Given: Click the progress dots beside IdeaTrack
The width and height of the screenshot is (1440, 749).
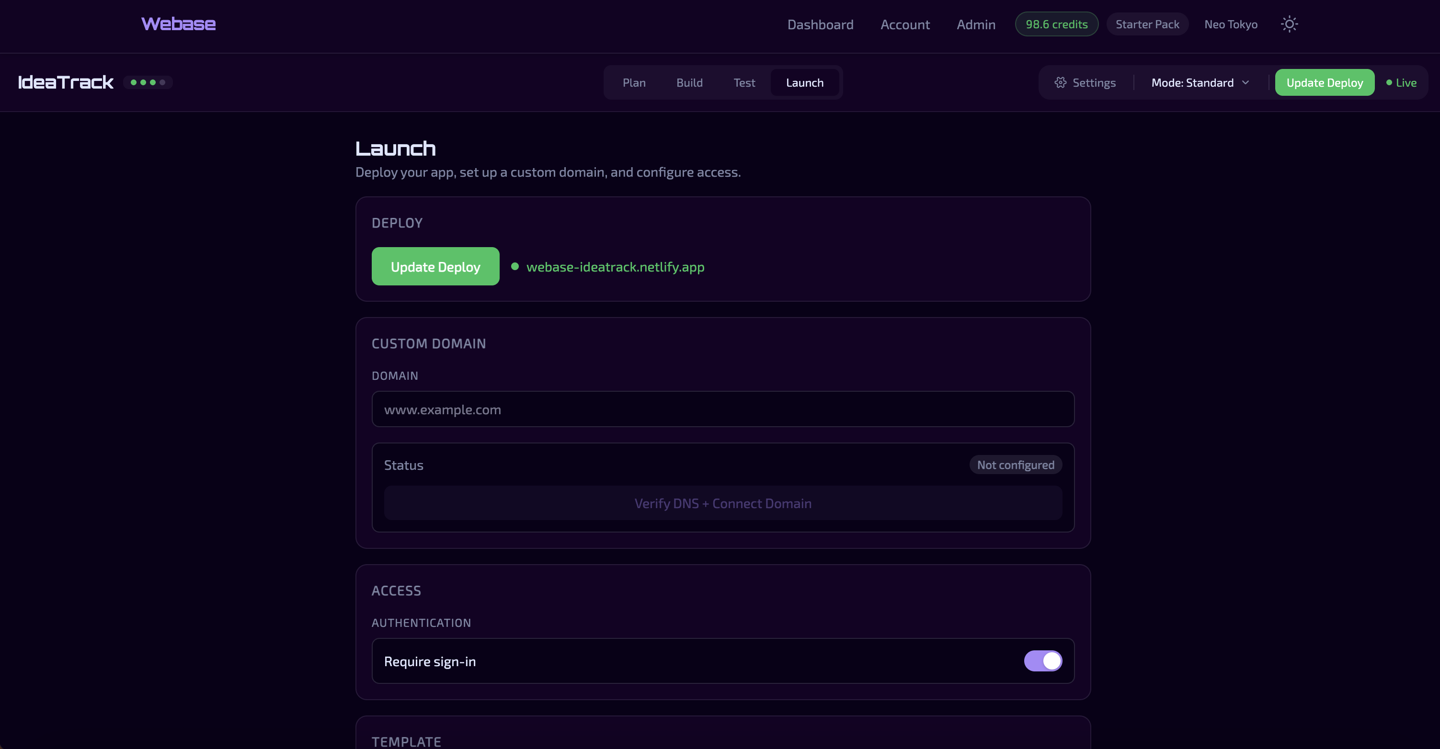Looking at the screenshot, I should [x=147, y=82].
